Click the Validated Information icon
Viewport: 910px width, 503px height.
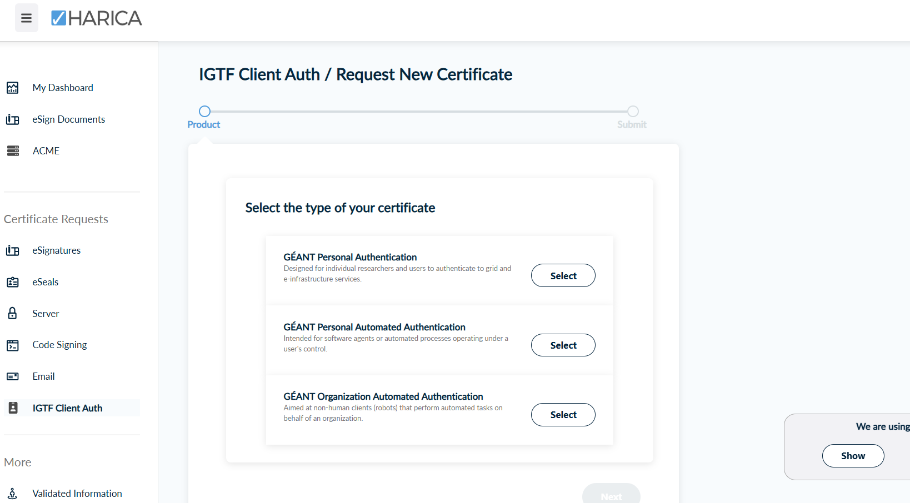[x=13, y=494]
